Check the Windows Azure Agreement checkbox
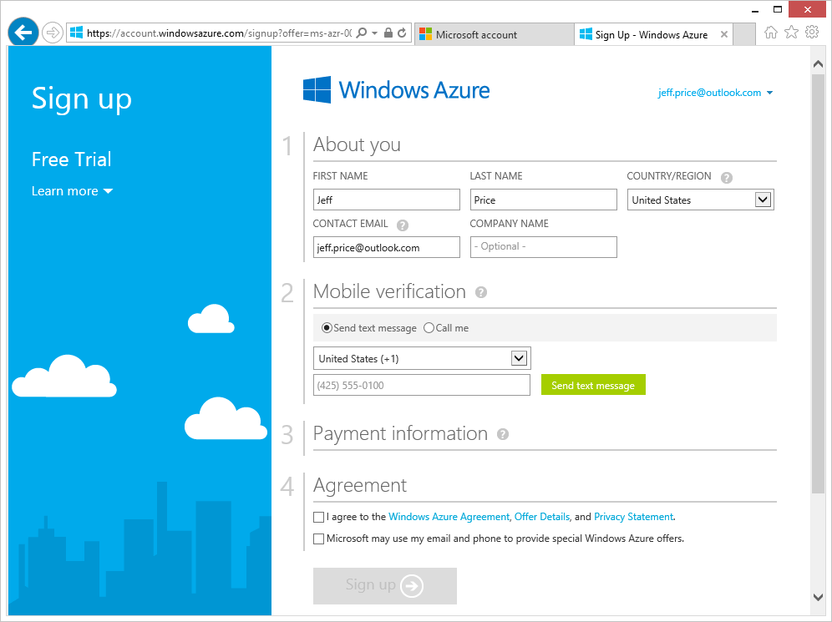832x622 pixels. [318, 517]
